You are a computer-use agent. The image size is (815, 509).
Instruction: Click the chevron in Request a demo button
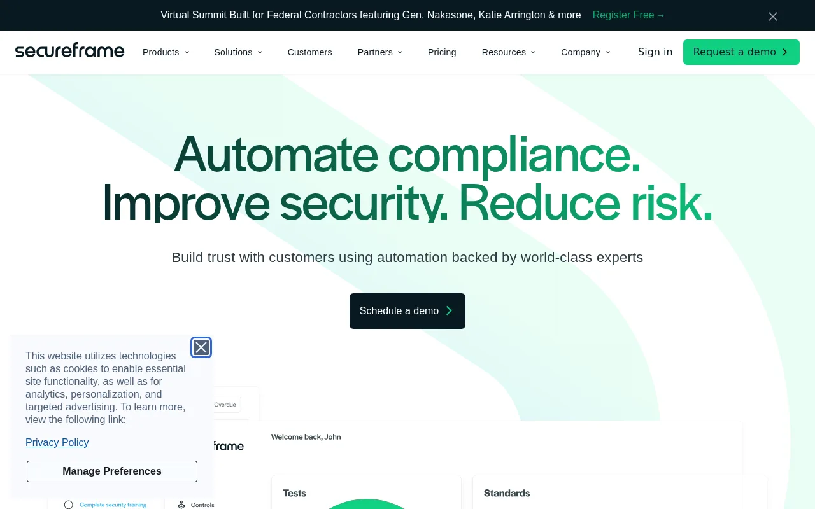click(785, 52)
